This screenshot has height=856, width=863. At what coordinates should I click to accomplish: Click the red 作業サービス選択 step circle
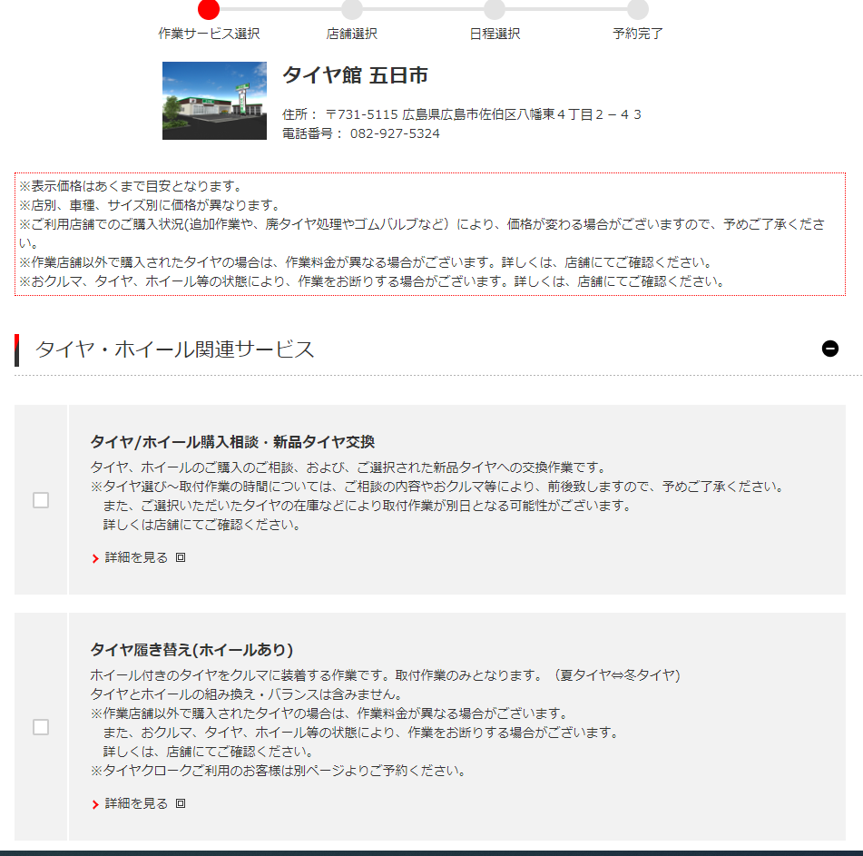pyautogui.click(x=209, y=9)
